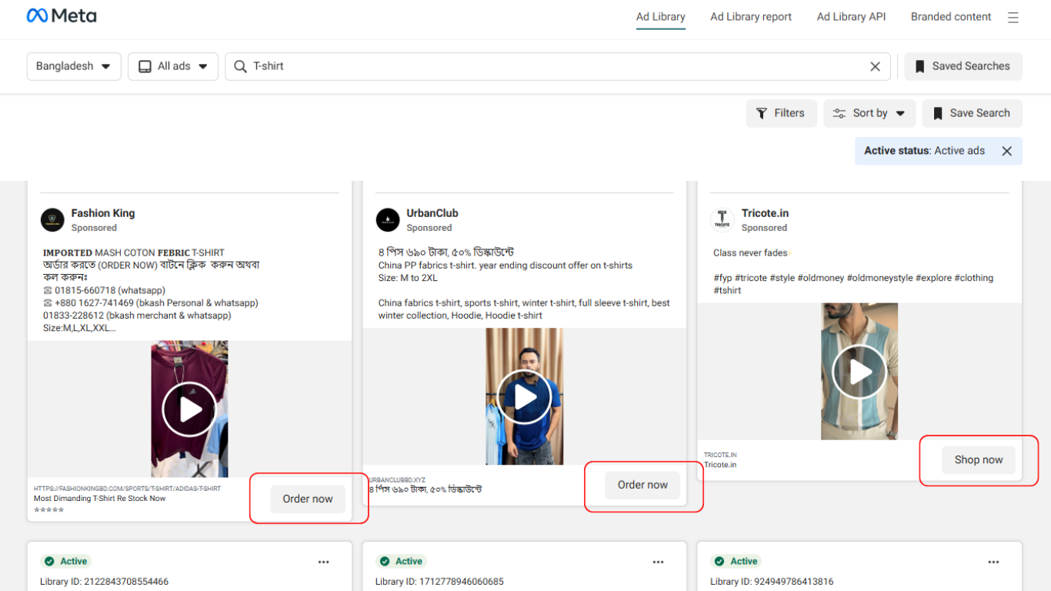Open three-dot menu for Library ID 1712778946060685

pos(659,562)
